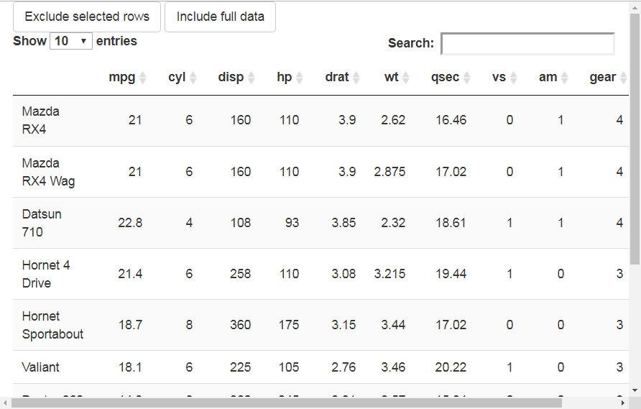Sort table by mpg column arrows
Image resolution: width=641 pixels, height=409 pixels.
[142, 78]
